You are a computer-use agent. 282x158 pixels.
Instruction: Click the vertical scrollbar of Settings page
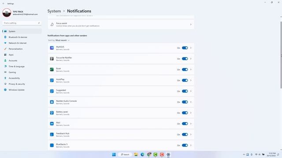[281, 55]
